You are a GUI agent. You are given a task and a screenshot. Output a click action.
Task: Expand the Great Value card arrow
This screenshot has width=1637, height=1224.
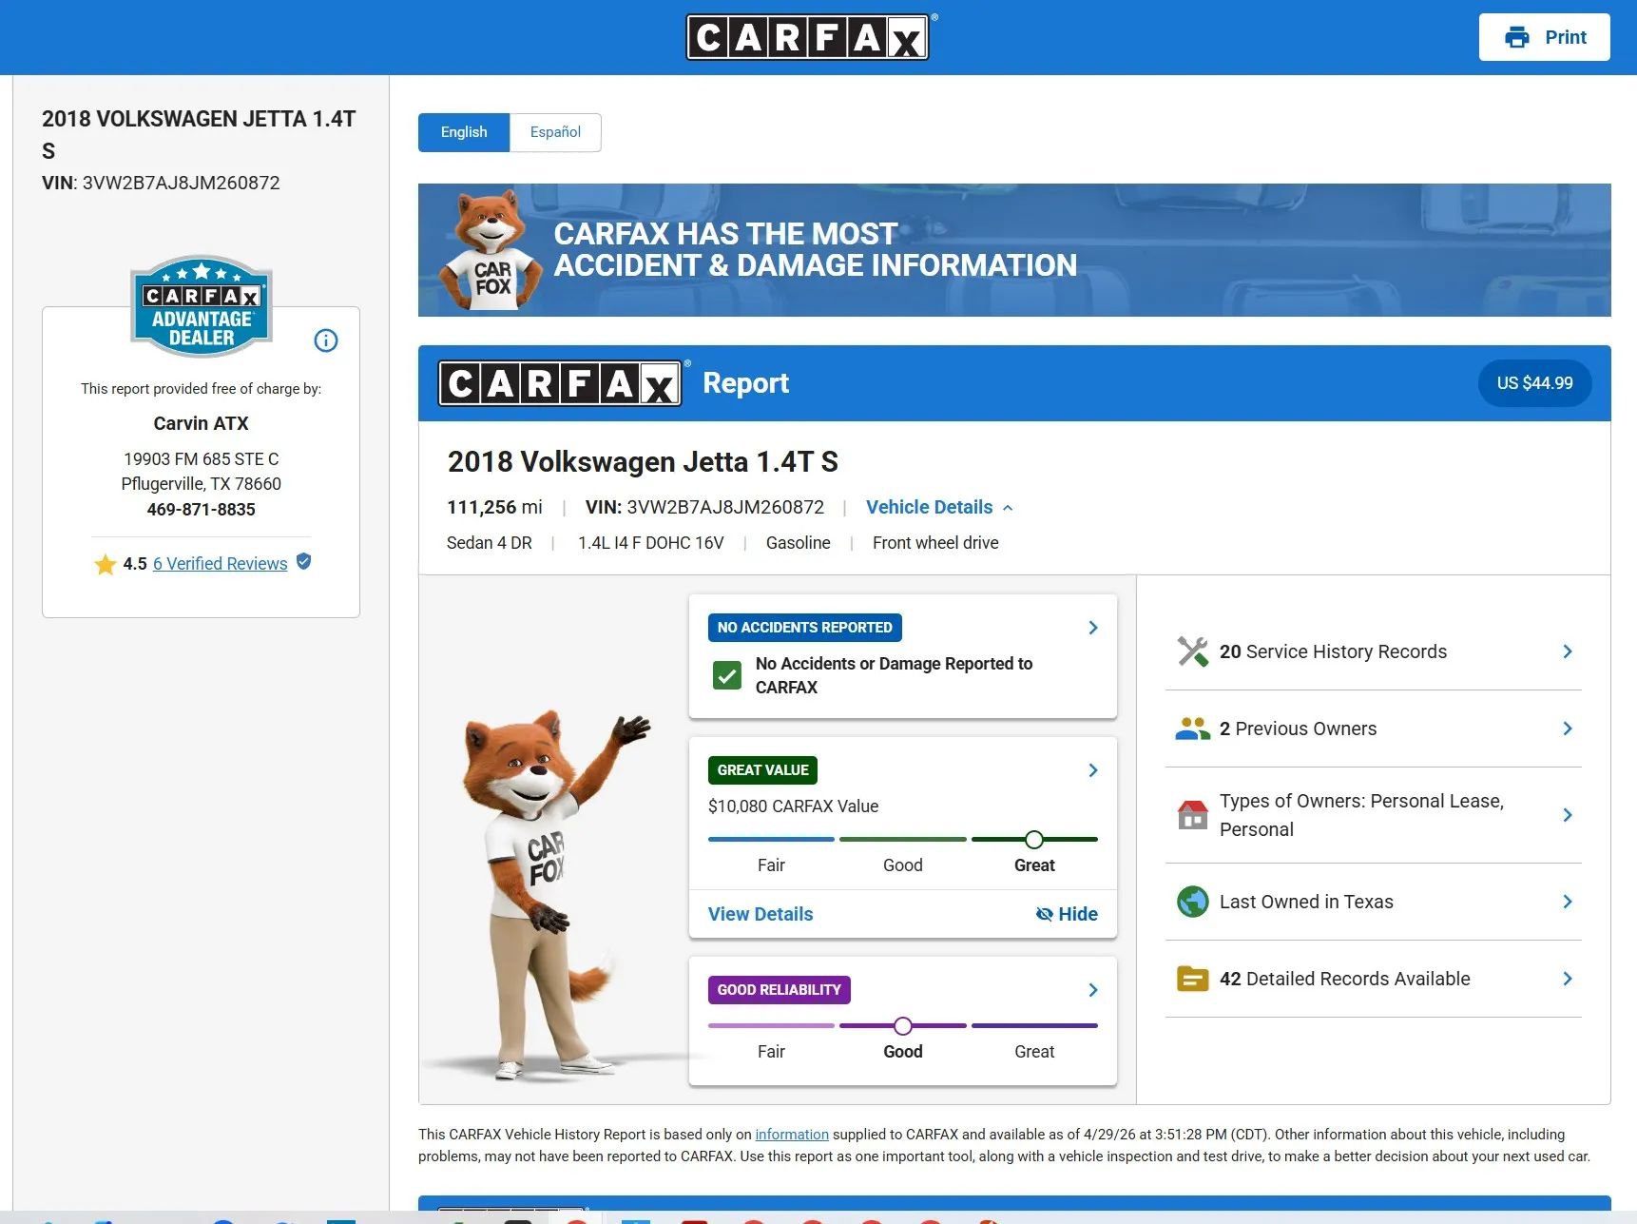[1093, 770]
